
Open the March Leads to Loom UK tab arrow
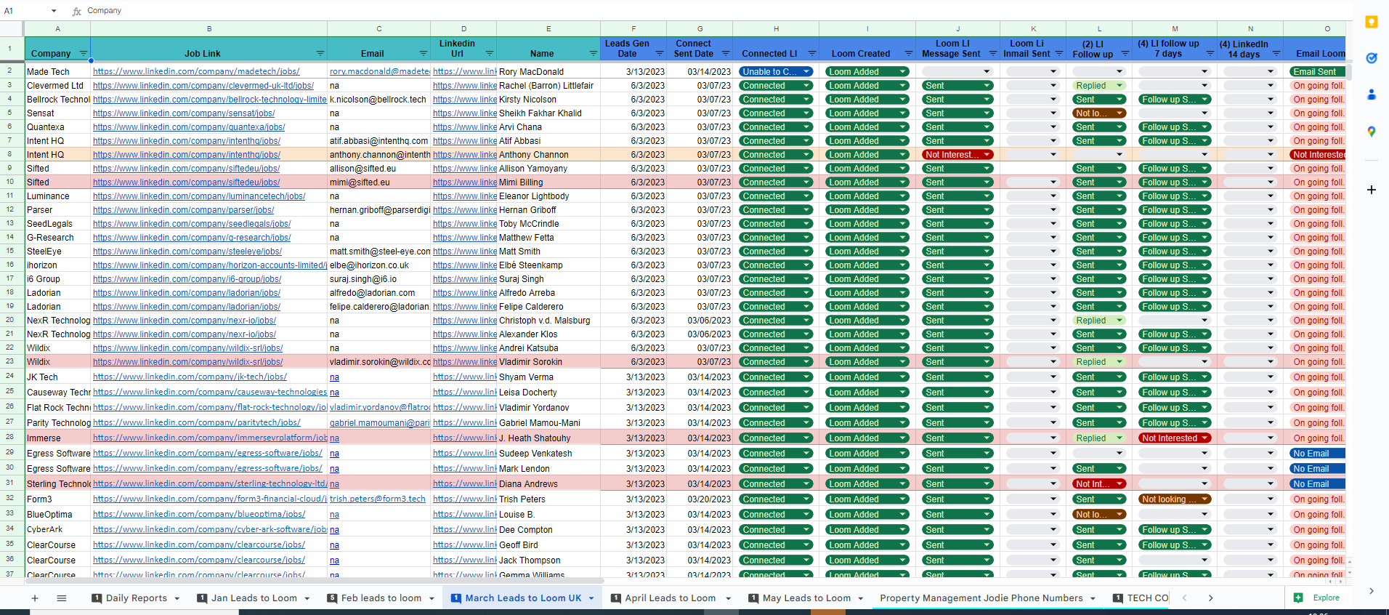[x=591, y=599]
